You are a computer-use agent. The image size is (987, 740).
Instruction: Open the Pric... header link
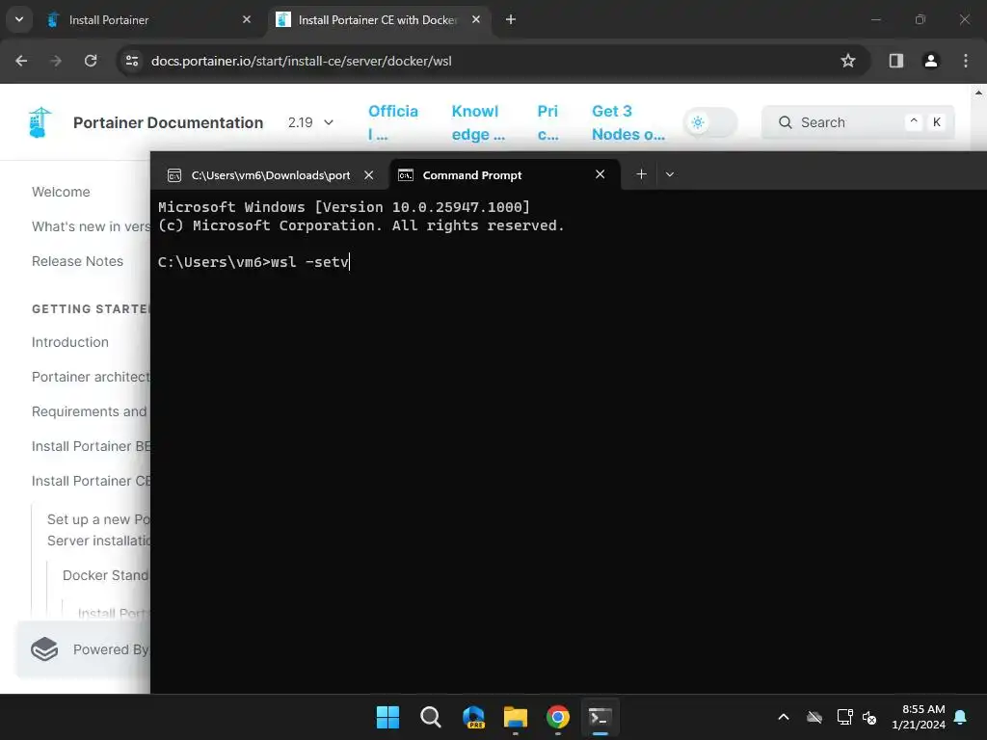coord(547,122)
